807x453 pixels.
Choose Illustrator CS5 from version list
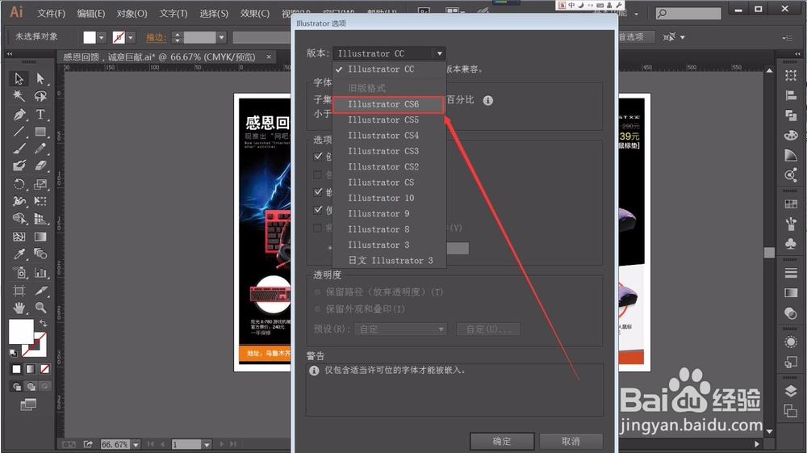click(389, 120)
